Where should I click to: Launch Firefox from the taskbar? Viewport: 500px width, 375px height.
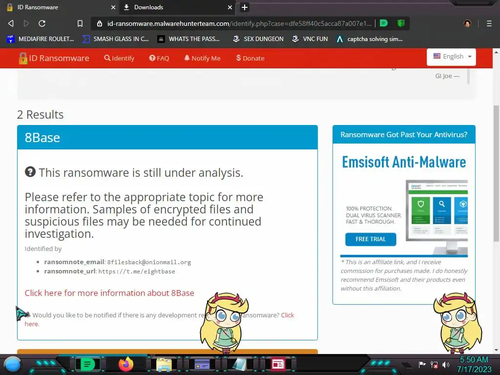[x=125, y=364]
